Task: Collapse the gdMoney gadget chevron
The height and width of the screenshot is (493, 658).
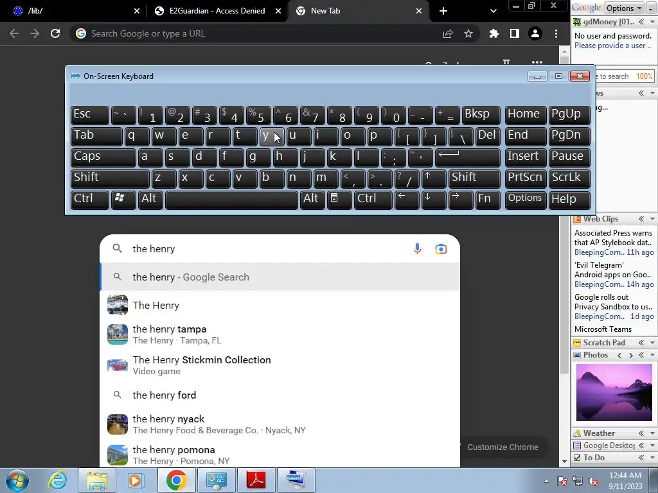Action: (x=641, y=22)
